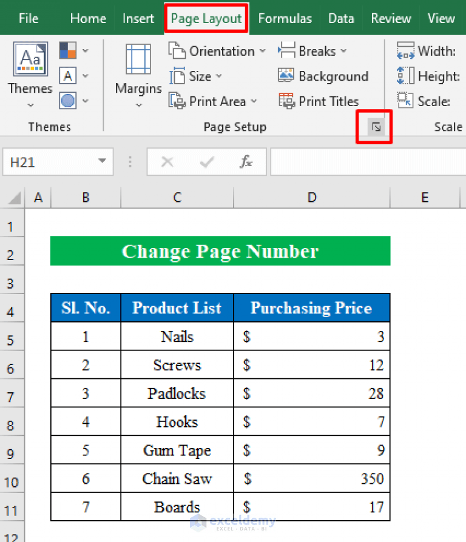Screen dimensions: 466x542
Task: Click the Size page icon
Action: coord(177,76)
